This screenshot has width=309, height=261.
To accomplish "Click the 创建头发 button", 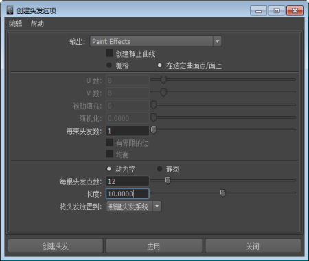I will point(56,246).
